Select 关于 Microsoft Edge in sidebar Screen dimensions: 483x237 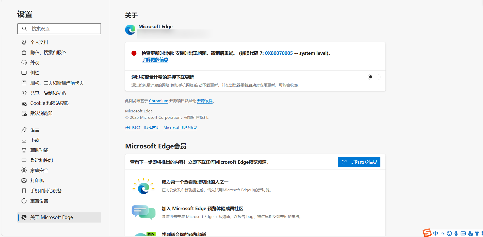[x=52, y=217]
